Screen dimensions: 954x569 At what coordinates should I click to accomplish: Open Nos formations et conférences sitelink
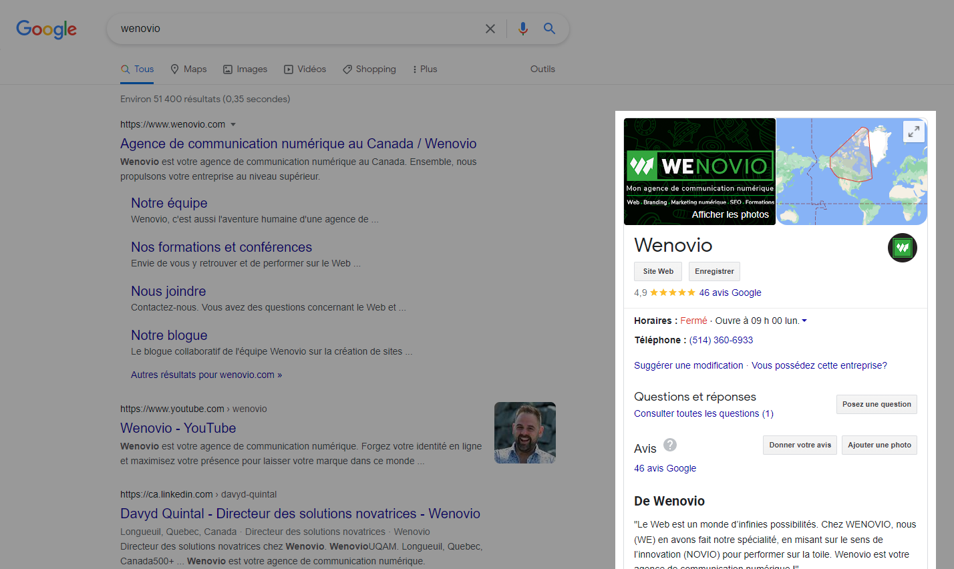pyautogui.click(x=222, y=247)
